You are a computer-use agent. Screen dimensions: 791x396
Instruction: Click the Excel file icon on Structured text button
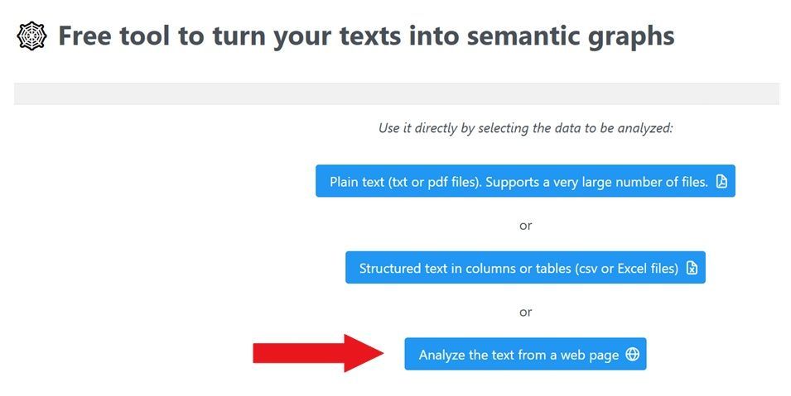692,268
